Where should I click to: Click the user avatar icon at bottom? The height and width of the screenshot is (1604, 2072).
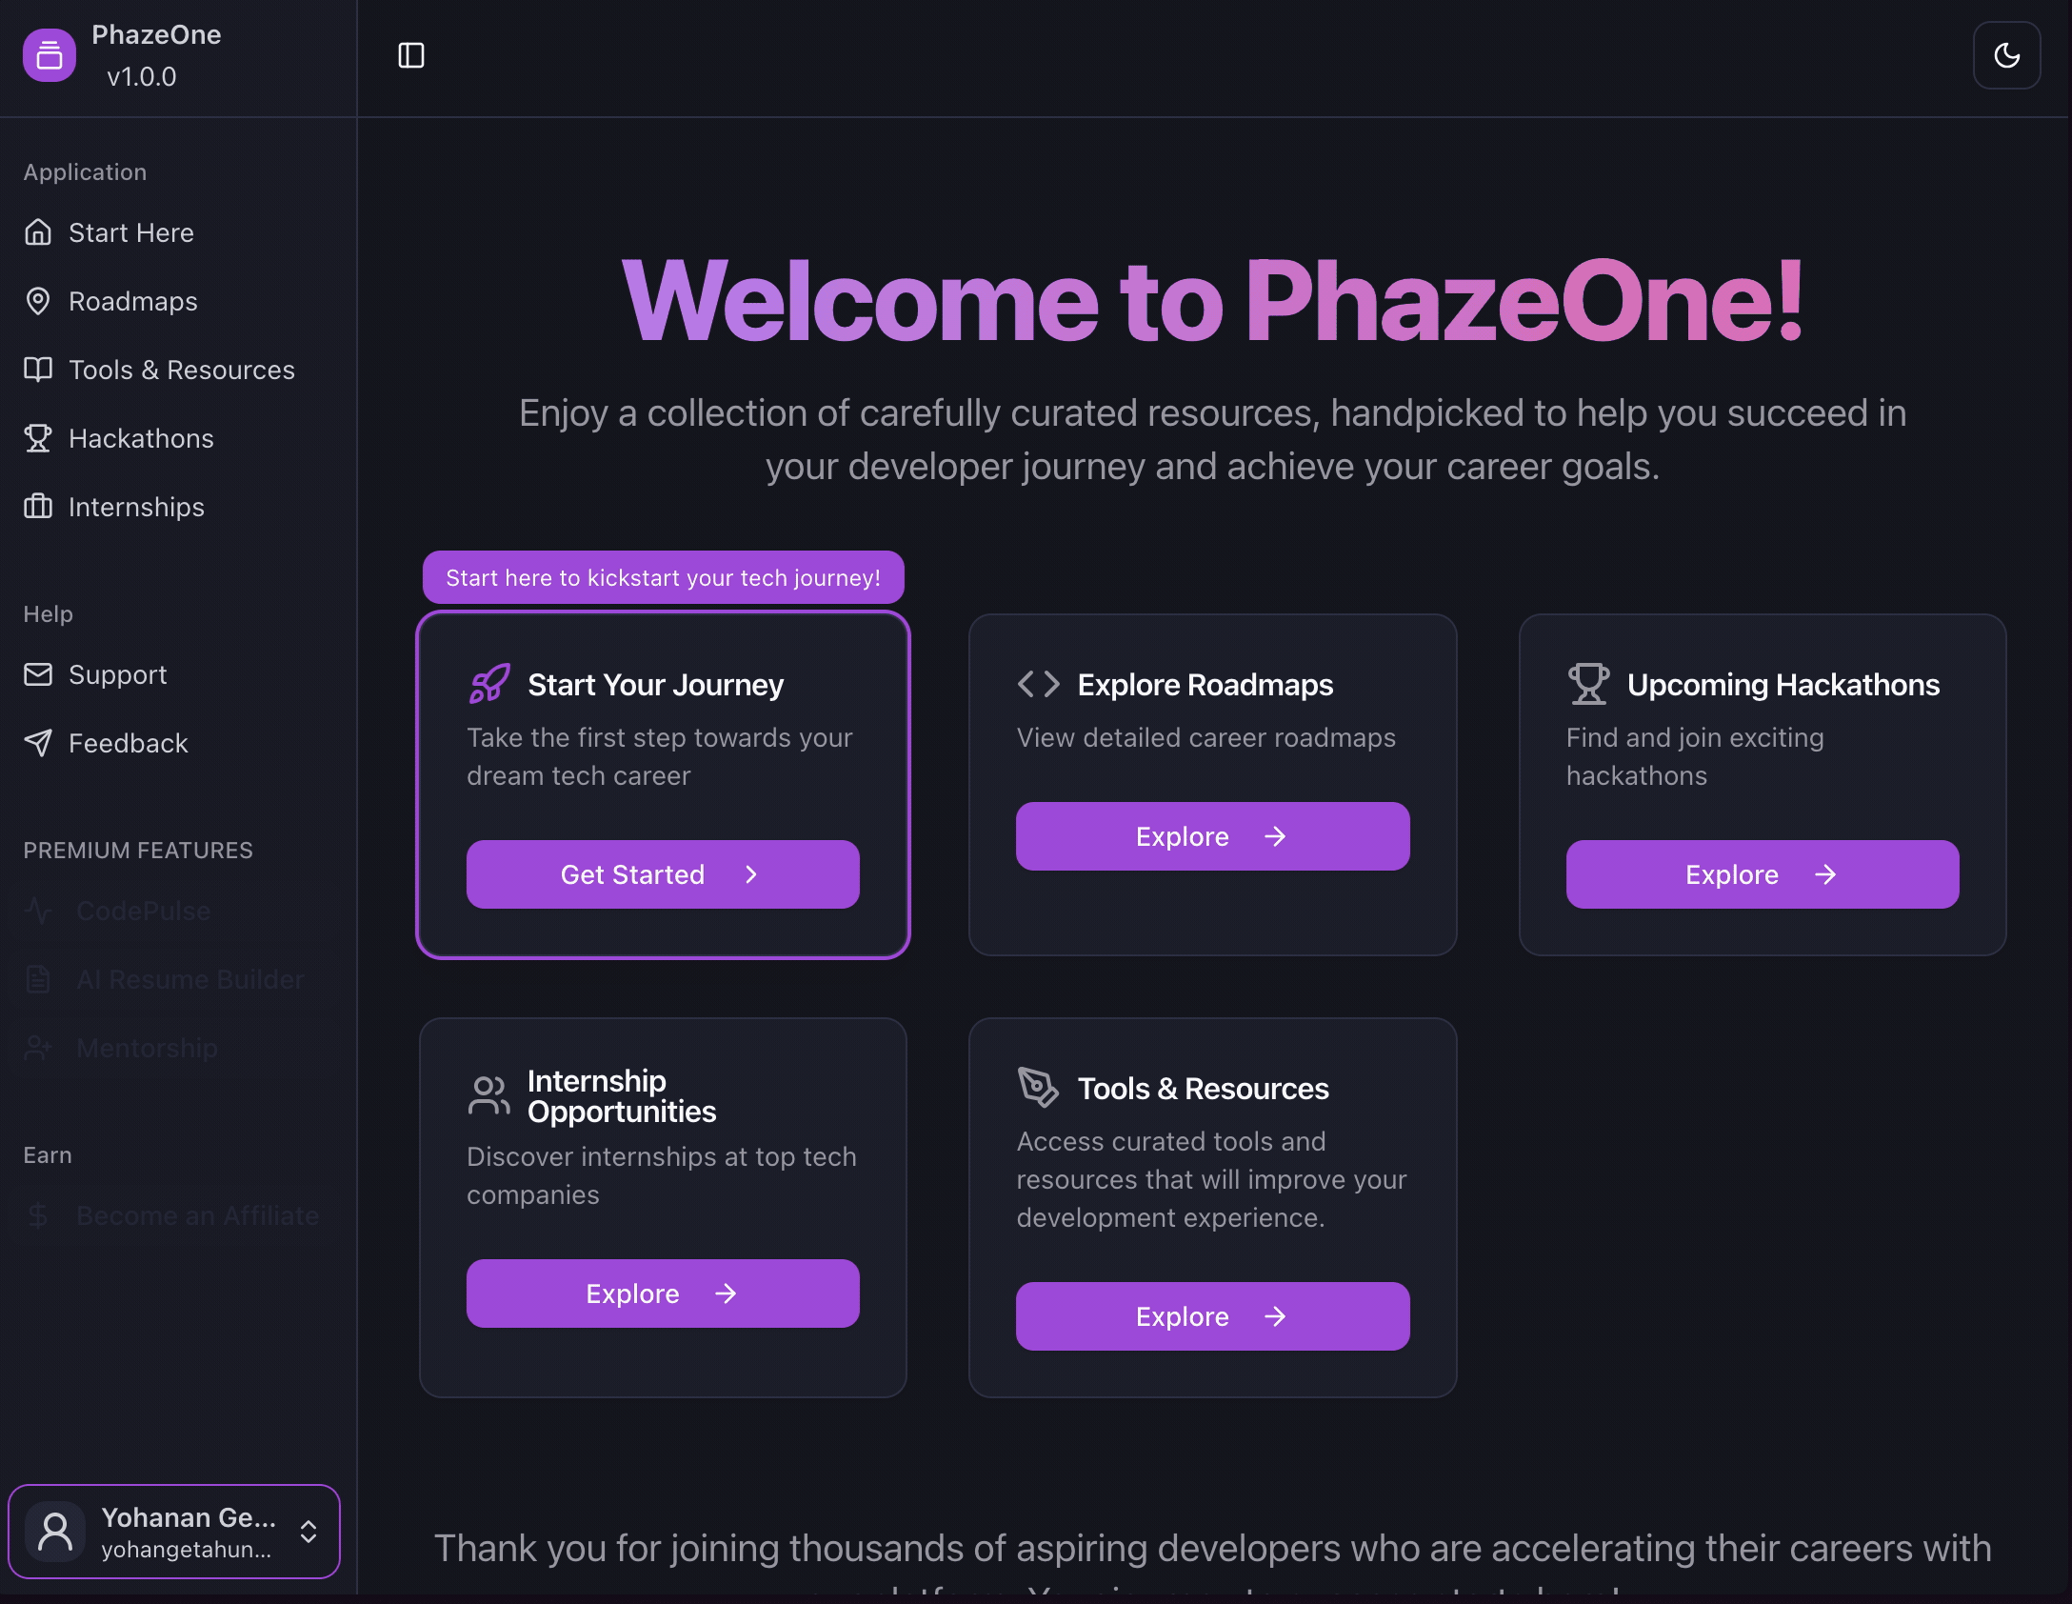click(55, 1532)
